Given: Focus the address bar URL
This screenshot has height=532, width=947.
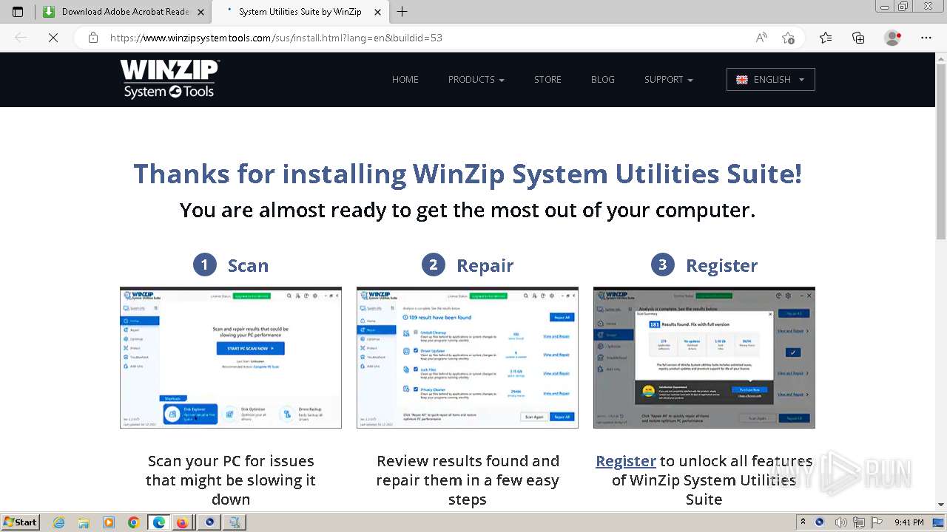Looking at the screenshot, I should coord(276,38).
